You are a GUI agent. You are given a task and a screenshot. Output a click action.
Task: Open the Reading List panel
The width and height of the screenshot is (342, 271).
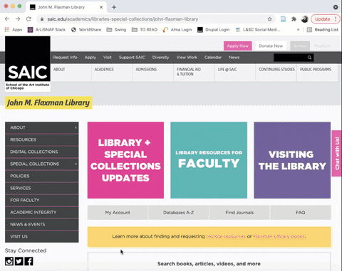(323, 30)
